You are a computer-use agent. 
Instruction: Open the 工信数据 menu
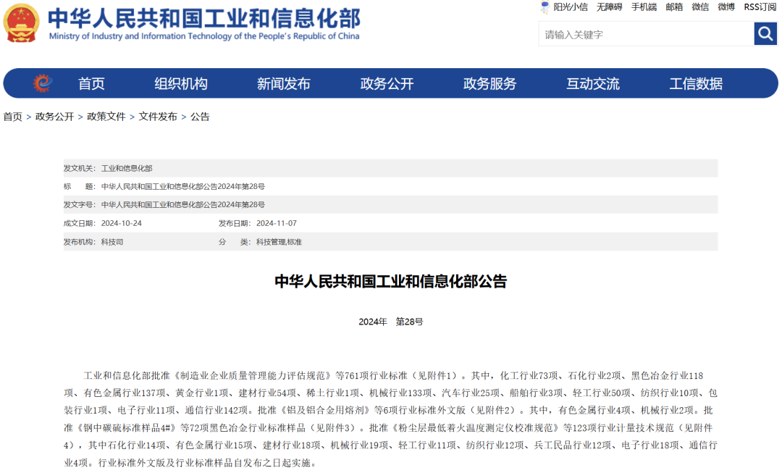click(698, 83)
